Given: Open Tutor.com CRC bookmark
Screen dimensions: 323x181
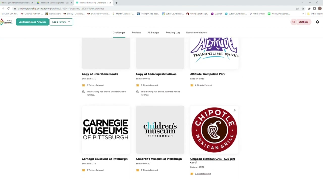Looking at the screenshot, I should click(9, 14).
